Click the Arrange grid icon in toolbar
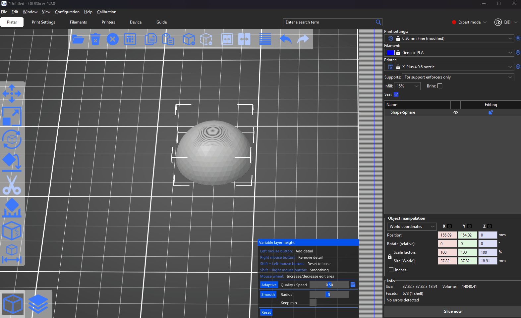Viewport: 521px width, 318px height. click(130, 39)
